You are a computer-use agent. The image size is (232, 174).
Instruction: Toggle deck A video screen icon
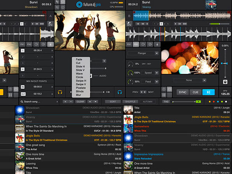coord(16,89)
